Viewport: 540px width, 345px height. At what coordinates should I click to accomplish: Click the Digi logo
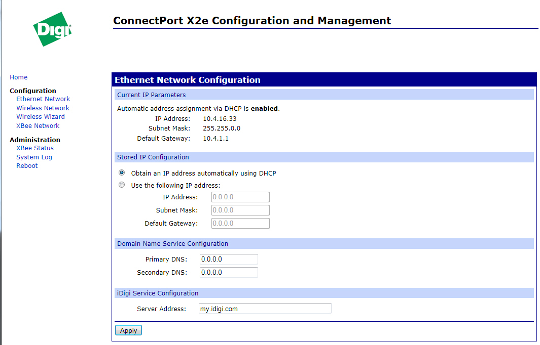click(x=52, y=29)
